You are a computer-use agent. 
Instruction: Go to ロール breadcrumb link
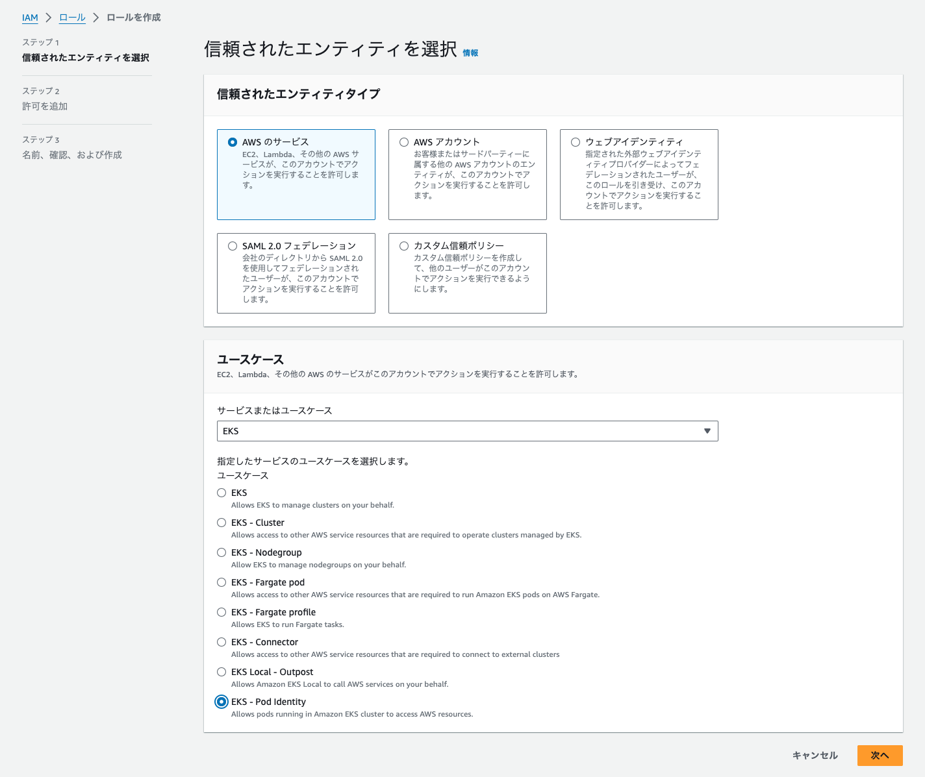tap(72, 18)
